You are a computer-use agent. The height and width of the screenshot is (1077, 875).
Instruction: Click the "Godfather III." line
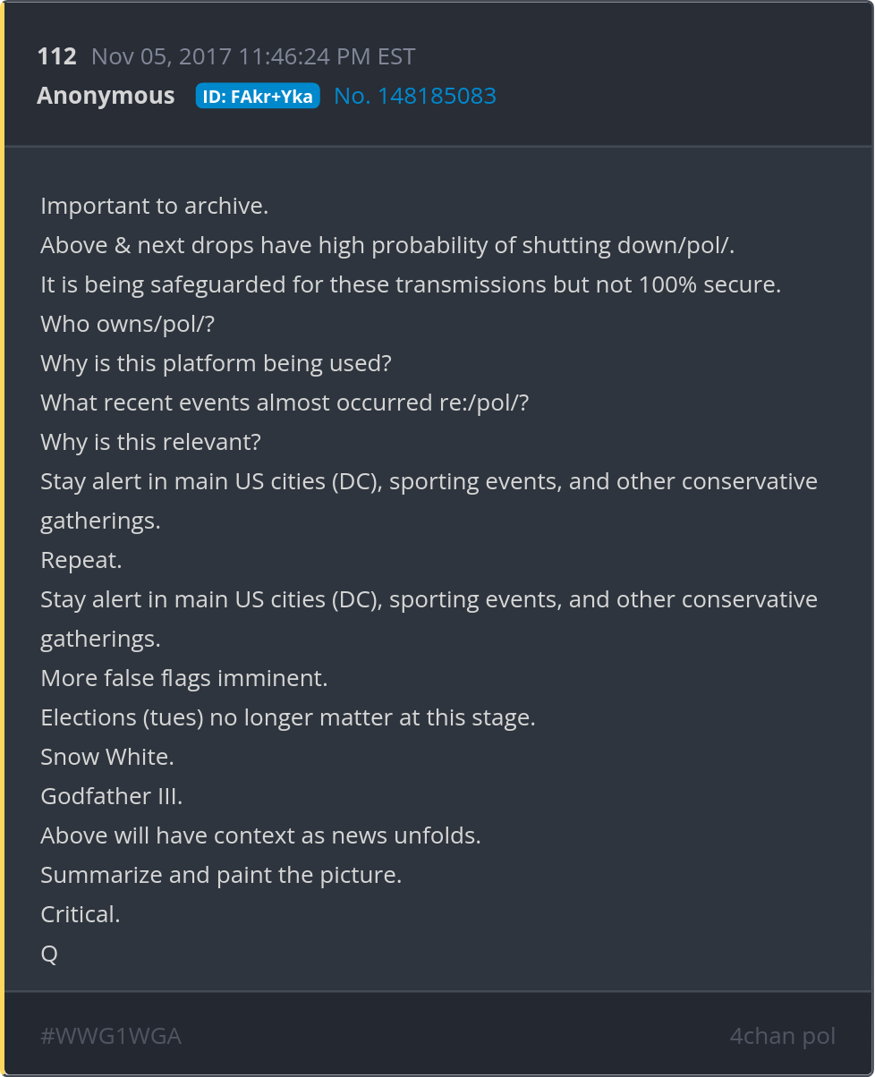point(112,796)
